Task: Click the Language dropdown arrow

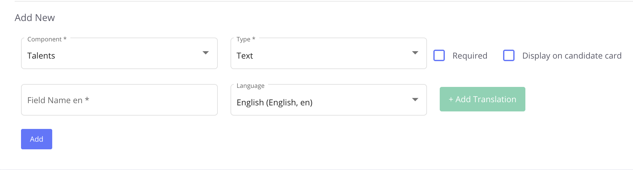Action: tap(415, 100)
